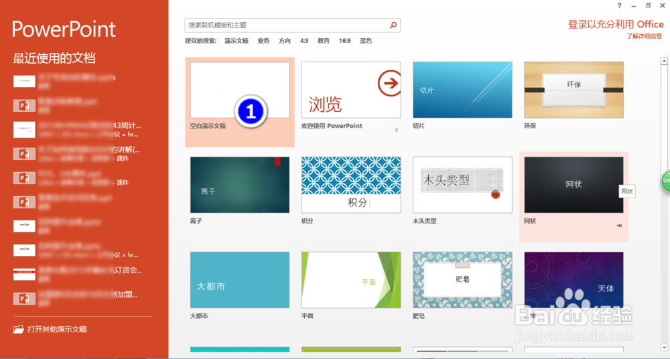Search suggested term 方向
This screenshot has height=359, width=670.
(x=285, y=41)
